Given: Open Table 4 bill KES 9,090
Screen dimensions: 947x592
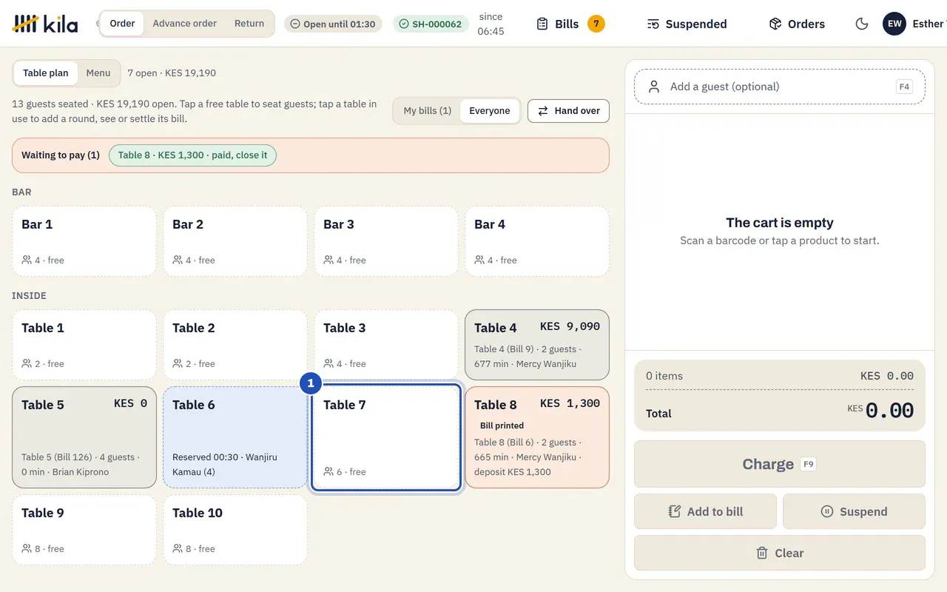Looking at the screenshot, I should click(537, 345).
